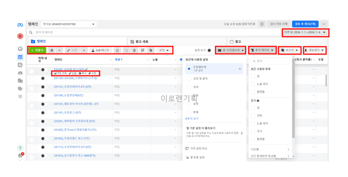348x177 pixels.
Task: Click 고정 pin action under 231207 campaign
Action: point(92,73)
